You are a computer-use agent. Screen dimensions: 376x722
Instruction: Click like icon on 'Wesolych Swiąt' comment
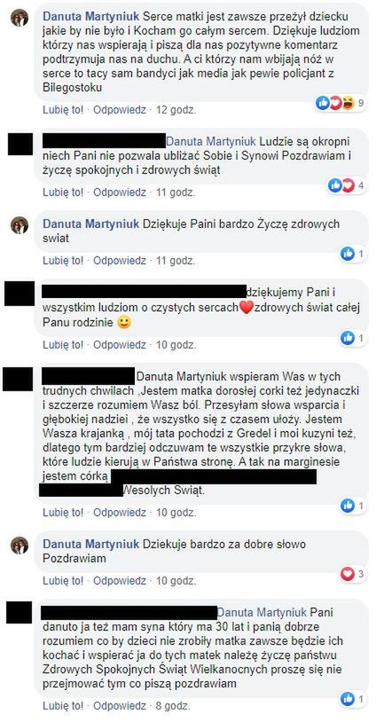[348, 506]
